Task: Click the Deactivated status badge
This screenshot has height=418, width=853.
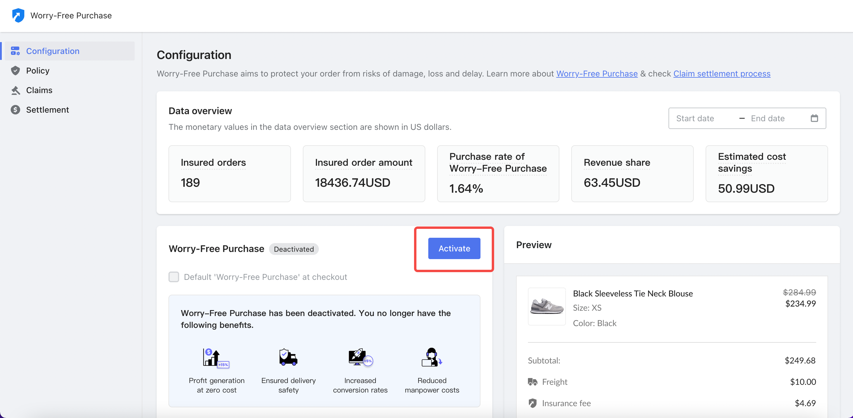Action: [x=294, y=249]
